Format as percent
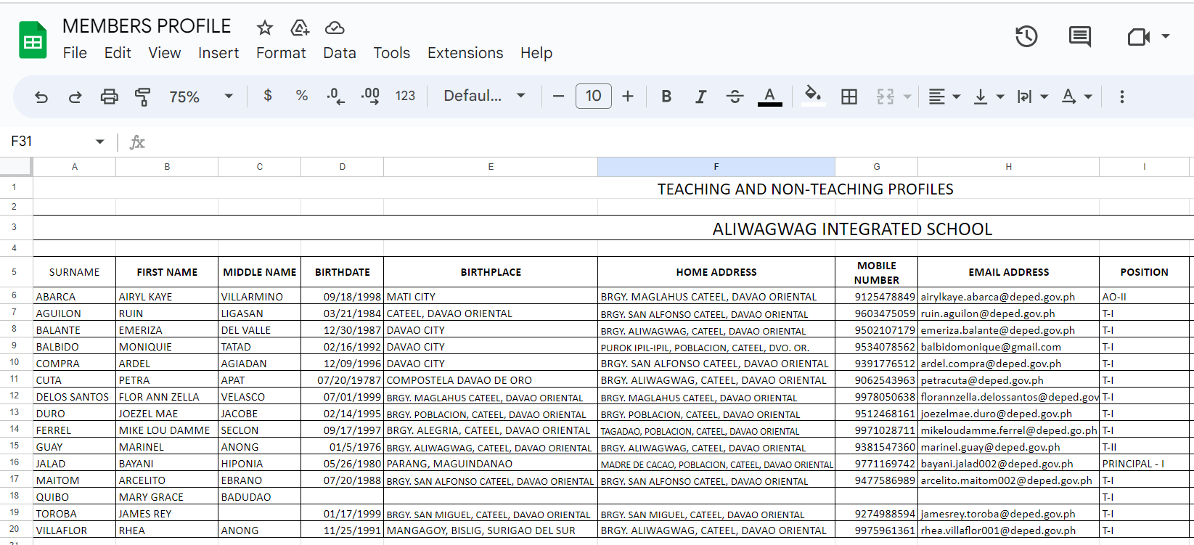The image size is (1194, 545). click(302, 96)
